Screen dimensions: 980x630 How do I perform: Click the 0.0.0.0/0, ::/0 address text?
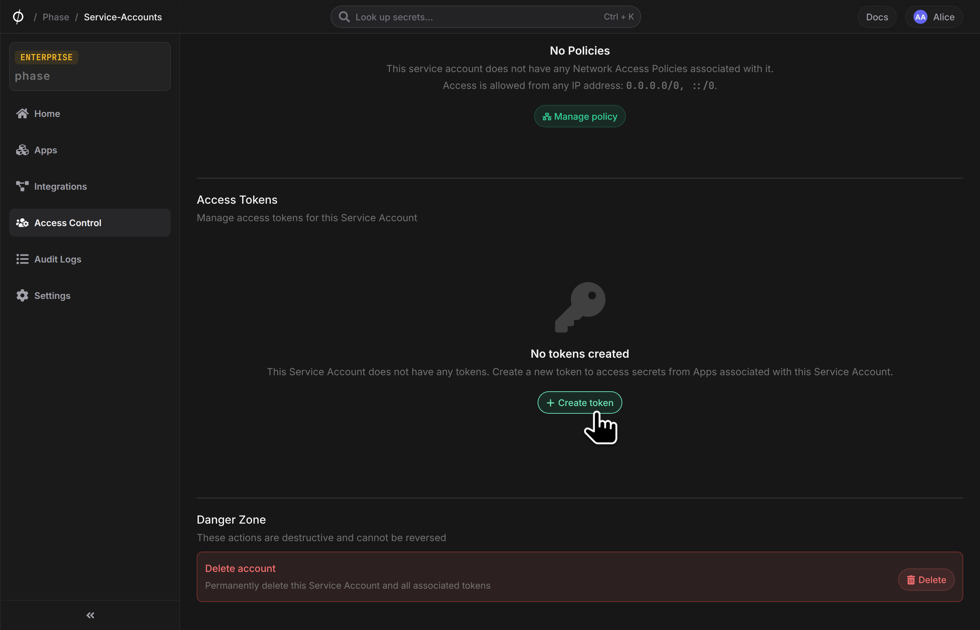coord(670,85)
